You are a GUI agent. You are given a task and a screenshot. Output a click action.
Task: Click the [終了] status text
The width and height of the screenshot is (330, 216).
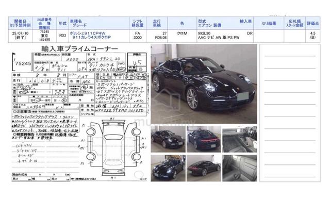coord(20,38)
